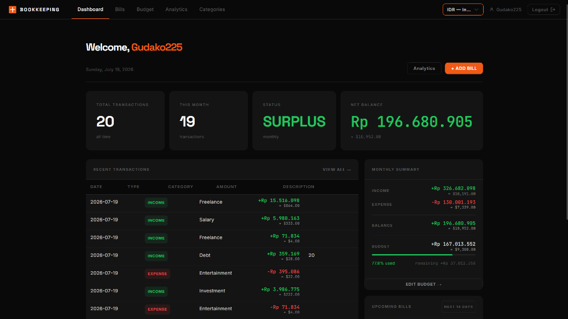
Task: Click the Sunday, July 19, 2026 date text
Action: [109, 69]
